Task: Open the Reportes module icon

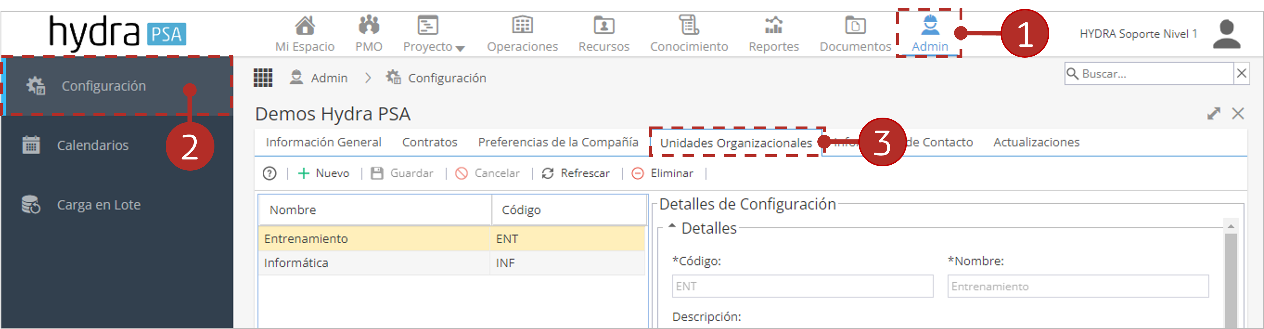Action: 773,26
